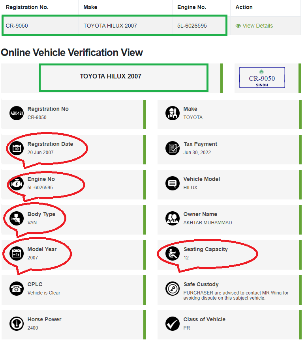The width and height of the screenshot is (306, 341).
Task: Click the Engine No. column header
Action: tap(191, 7)
